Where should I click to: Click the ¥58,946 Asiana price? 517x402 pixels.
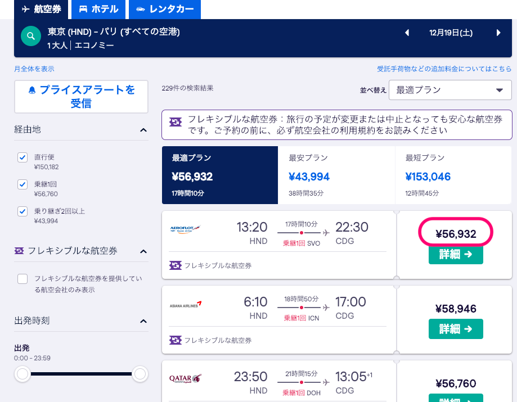456,309
